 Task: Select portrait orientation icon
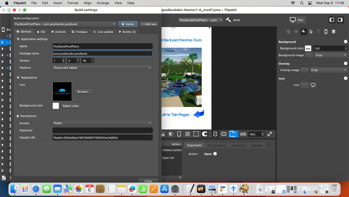[215, 134]
